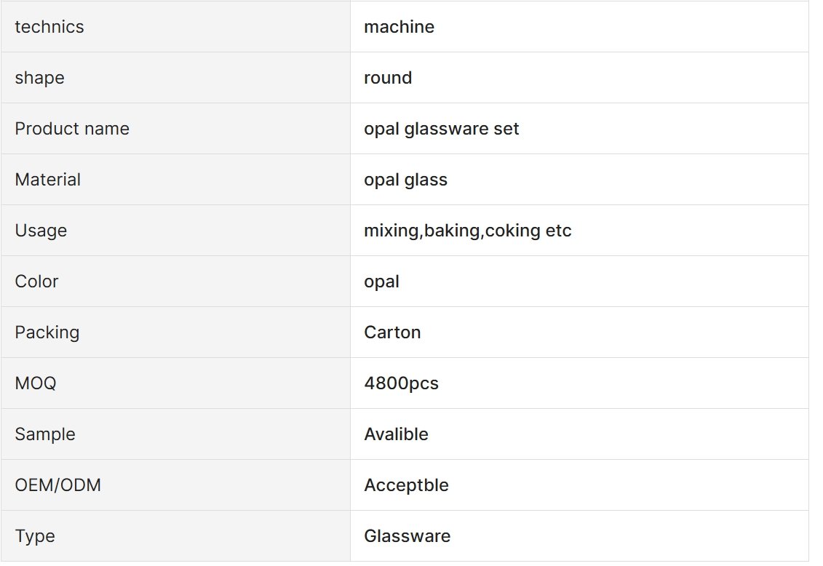The width and height of the screenshot is (823, 566).
Task: Select 'opal glassware set' value
Action: 442,129
